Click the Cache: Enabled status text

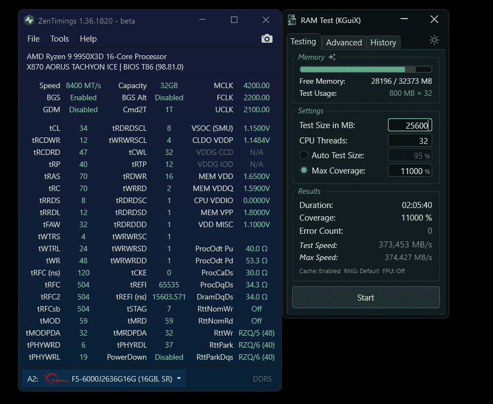(x=320, y=271)
